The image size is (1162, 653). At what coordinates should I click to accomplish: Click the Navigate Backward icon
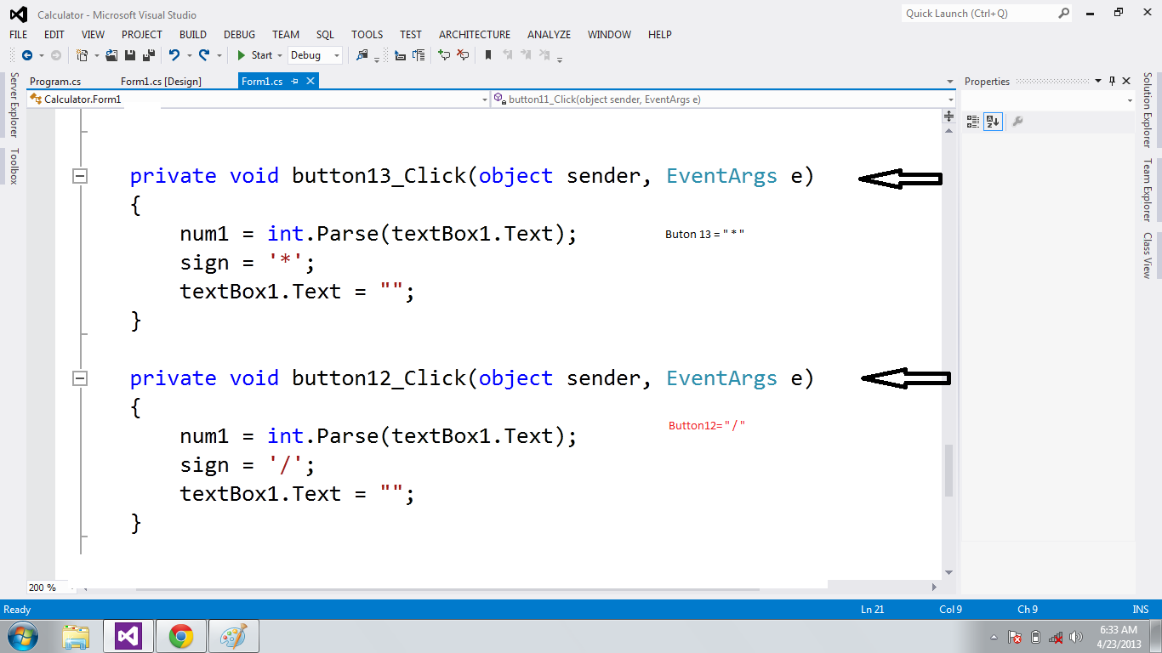28,55
